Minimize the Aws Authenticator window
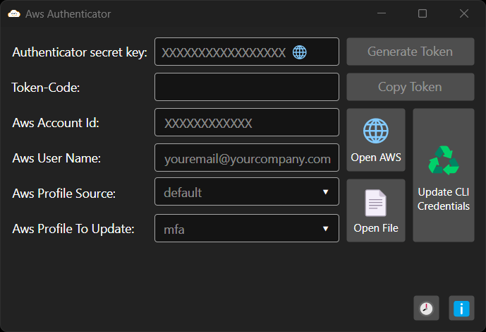486x332 pixels. [x=382, y=13]
